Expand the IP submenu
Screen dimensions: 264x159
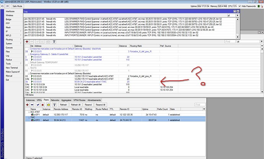[13, 31]
